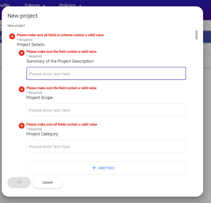Click the red arrow icon above Summary of the Project Description
The width and height of the screenshot is (211, 203).
click(22, 53)
